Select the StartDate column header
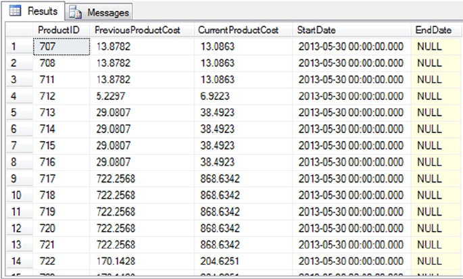Screen dimensions: 463x279 316,31
